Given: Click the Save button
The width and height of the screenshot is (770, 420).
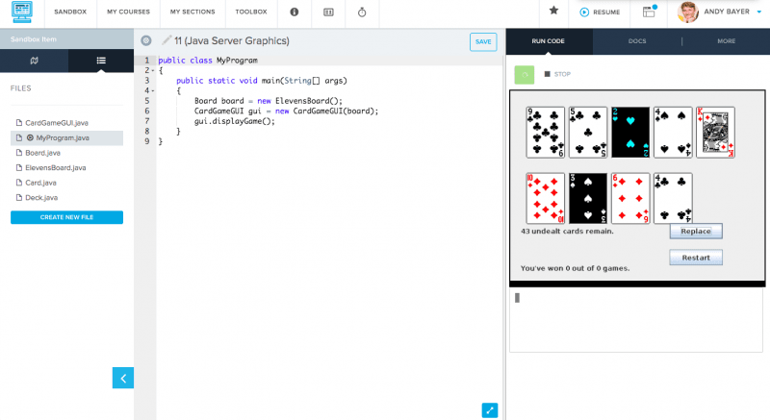Looking at the screenshot, I should pos(483,41).
